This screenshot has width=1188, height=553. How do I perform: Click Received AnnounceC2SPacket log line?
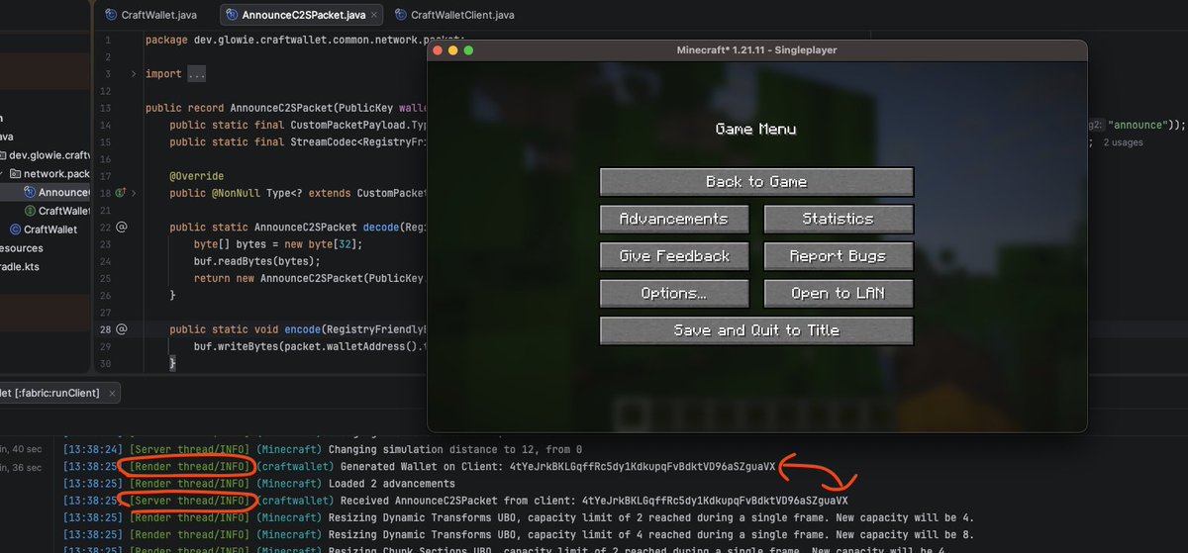[x=454, y=501]
